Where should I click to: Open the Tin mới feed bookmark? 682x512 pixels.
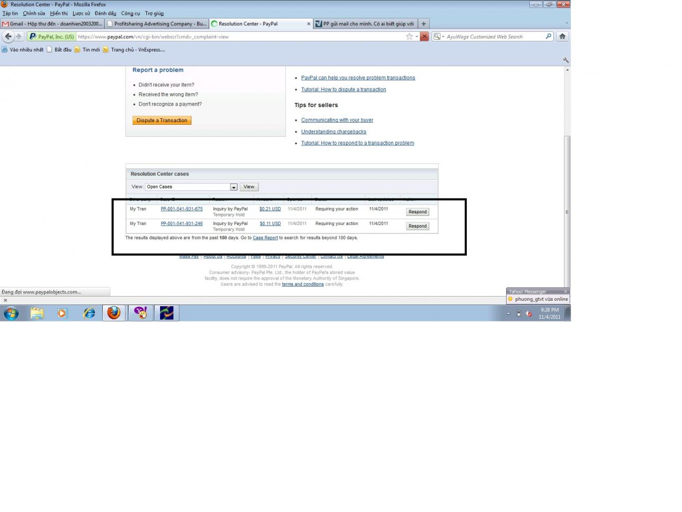87,49
